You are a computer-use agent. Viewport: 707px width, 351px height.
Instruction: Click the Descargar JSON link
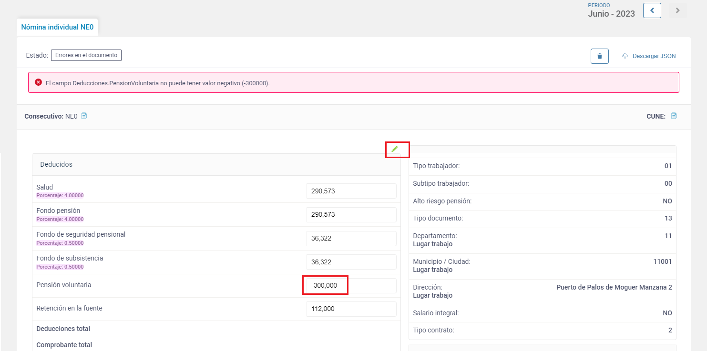tap(654, 56)
